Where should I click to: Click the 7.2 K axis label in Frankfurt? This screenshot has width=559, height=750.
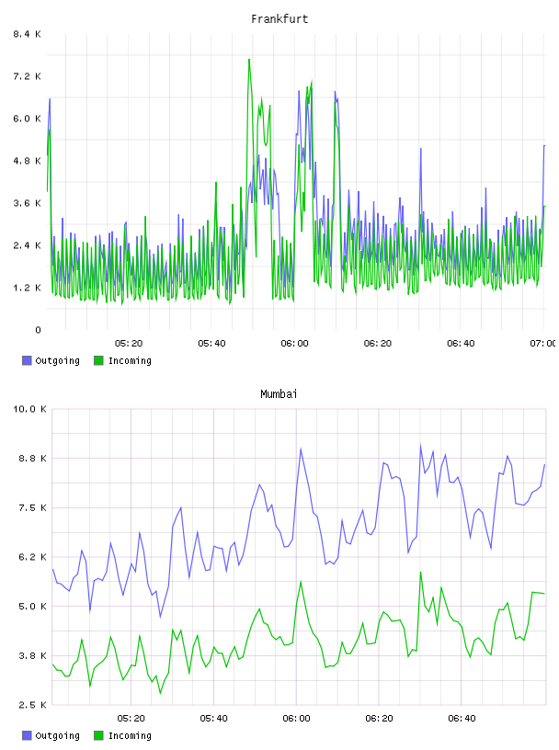click(28, 76)
